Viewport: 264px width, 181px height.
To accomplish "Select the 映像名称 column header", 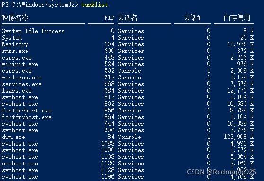I will pyautogui.click(x=15, y=17).
